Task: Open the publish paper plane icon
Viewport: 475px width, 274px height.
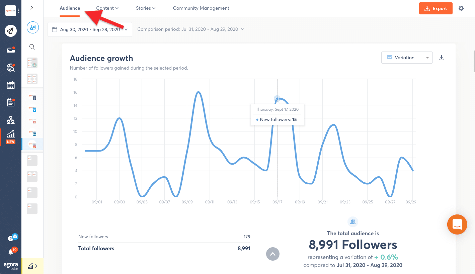Action: pos(11,31)
